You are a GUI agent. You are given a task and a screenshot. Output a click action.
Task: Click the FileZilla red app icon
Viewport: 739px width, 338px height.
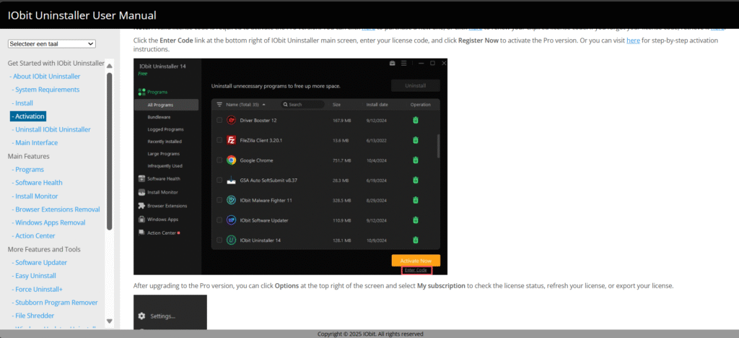click(231, 140)
